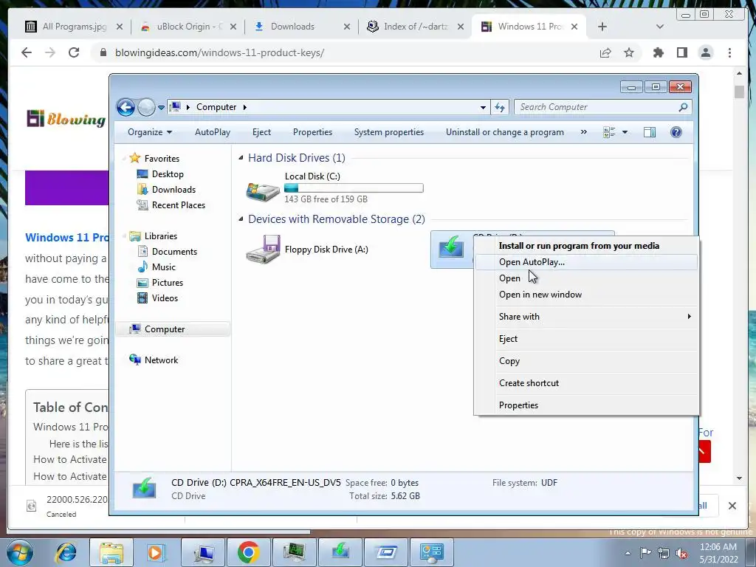This screenshot has width=756, height=567.
Task: Open Videos library
Action: point(165,298)
